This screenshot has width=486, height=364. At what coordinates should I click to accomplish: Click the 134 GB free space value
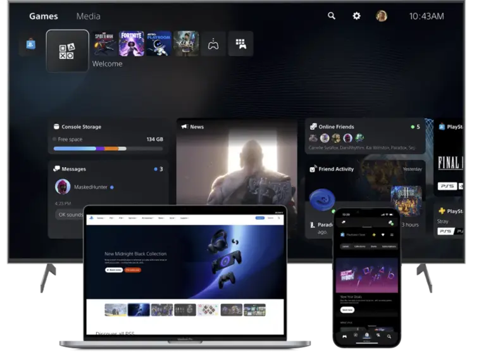pos(154,139)
